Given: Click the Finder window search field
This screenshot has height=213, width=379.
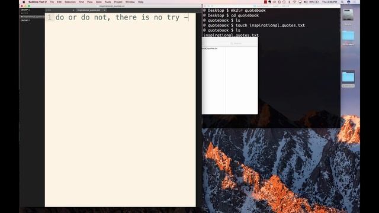Looking at the screenshot, I should [x=236, y=43].
